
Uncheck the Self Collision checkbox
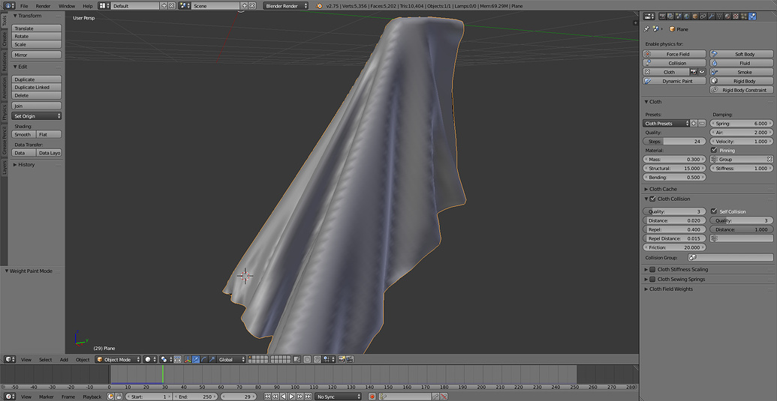714,211
